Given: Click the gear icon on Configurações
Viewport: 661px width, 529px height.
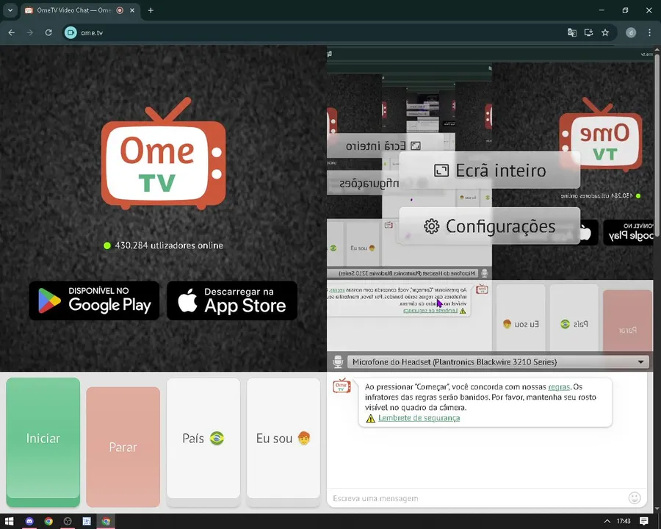Looking at the screenshot, I should tap(431, 226).
